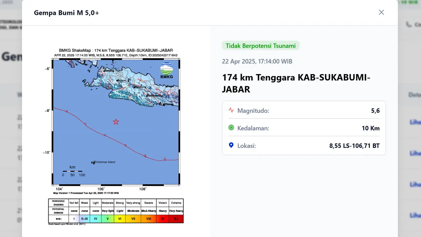Click the Tidak Berpotensi Tsunami badge

260,46
